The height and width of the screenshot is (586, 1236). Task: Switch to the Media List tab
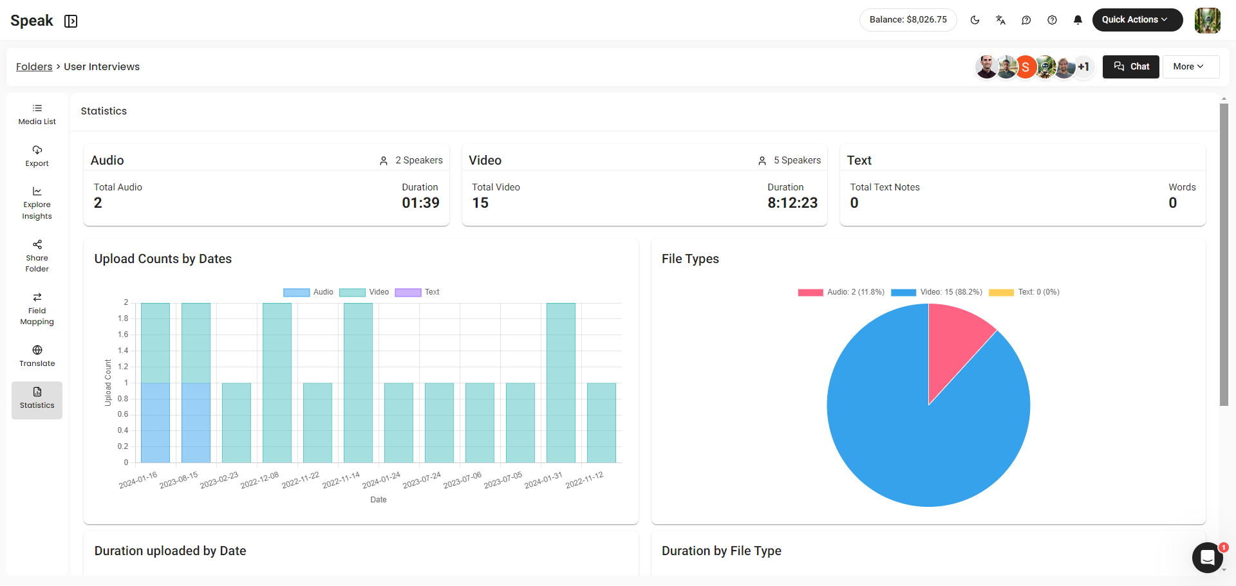(37, 114)
